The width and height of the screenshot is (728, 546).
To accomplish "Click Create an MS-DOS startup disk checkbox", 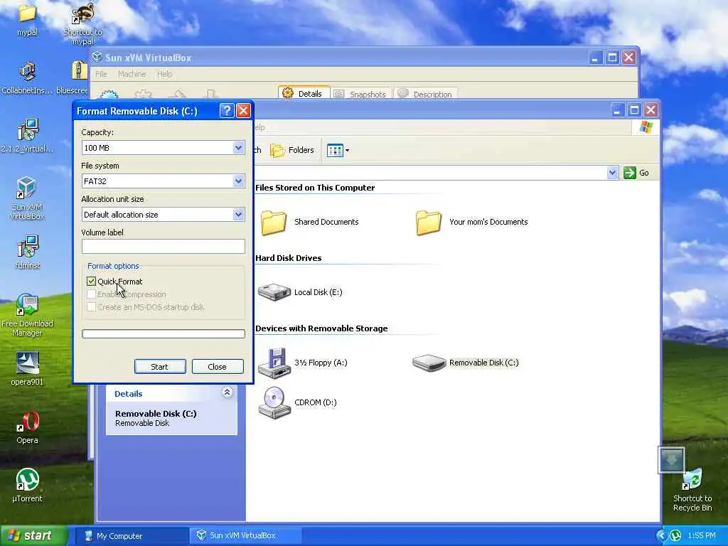I will point(91,307).
